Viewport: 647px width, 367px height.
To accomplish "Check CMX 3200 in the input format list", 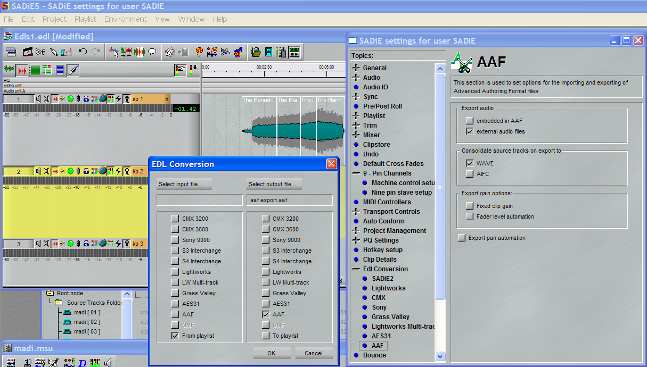I will tap(175, 219).
